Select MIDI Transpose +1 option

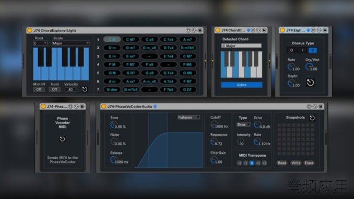pyautogui.click(x=258, y=163)
